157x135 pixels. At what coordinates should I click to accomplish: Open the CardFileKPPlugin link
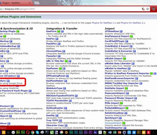(x=115, y=41)
